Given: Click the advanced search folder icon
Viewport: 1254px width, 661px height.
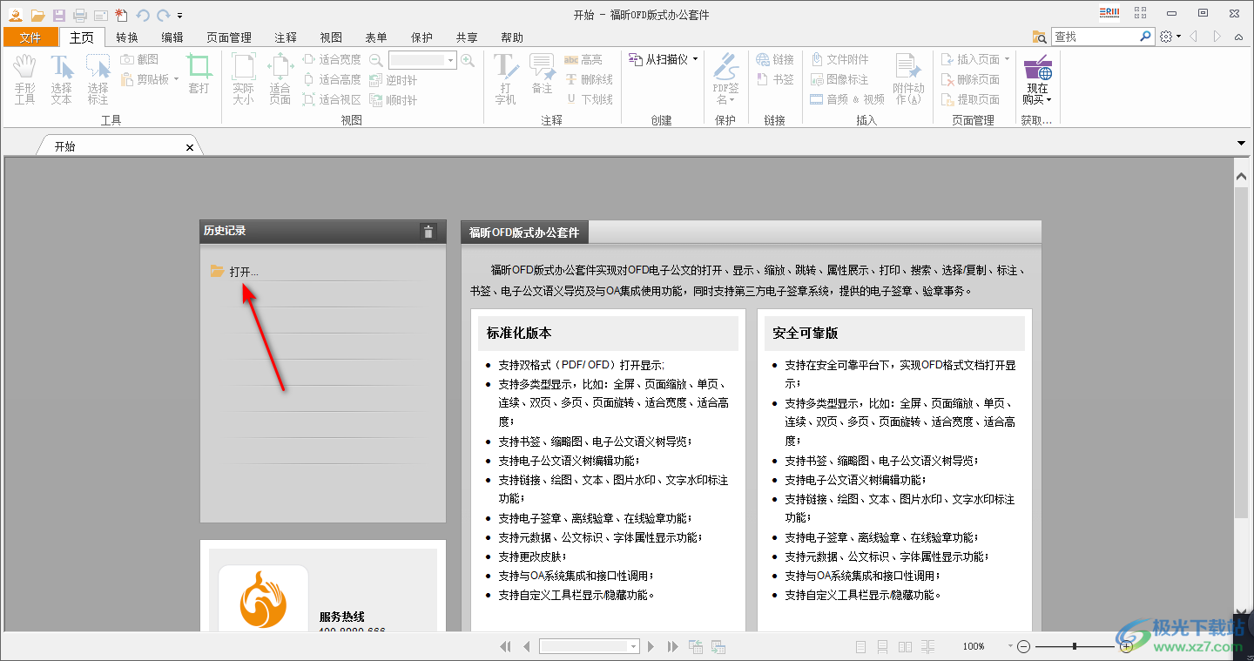Looking at the screenshot, I should click(x=1039, y=37).
